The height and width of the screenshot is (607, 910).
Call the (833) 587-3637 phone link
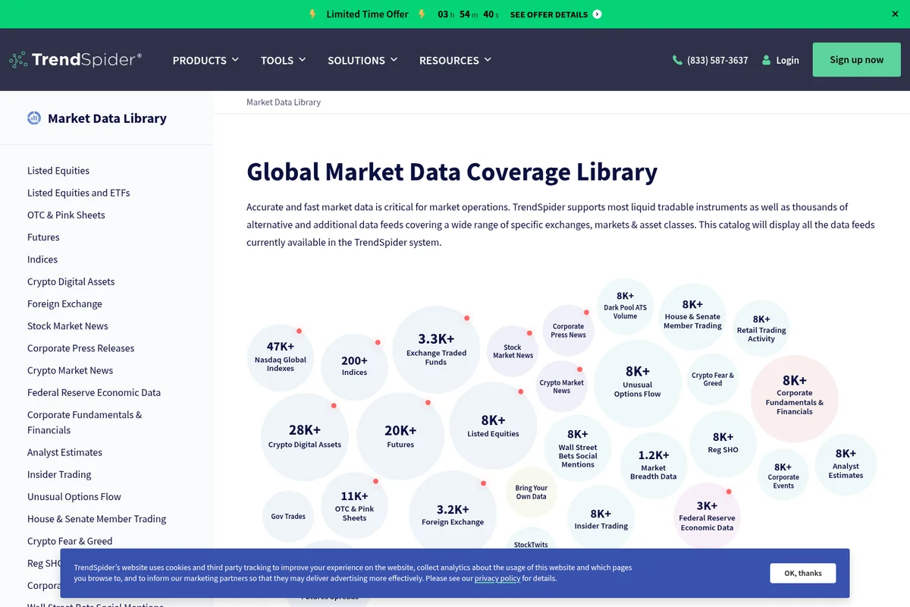717,59
